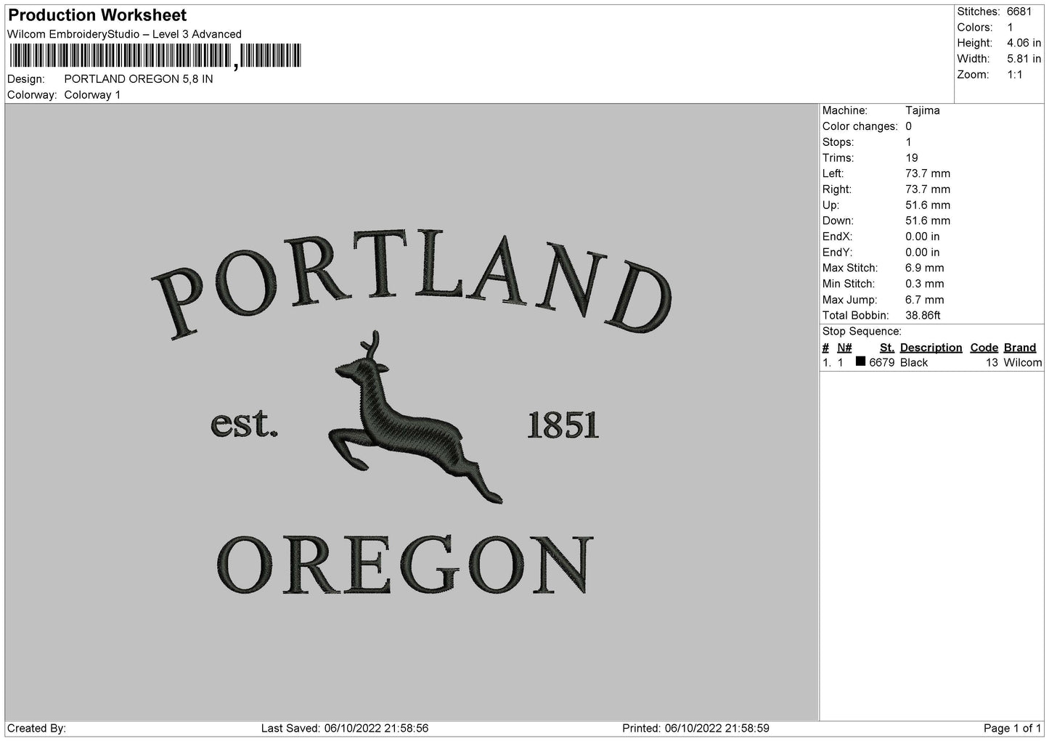Select the thread code 13 cell
1049x741 pixels.
pos(992,363)
